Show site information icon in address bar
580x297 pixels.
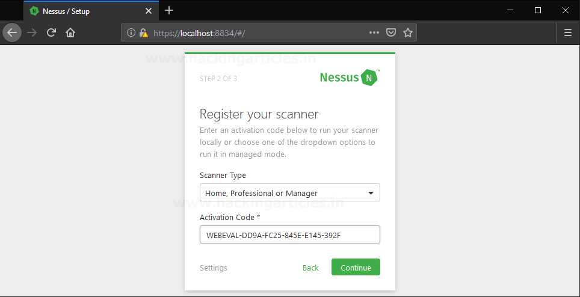(131, 32)
